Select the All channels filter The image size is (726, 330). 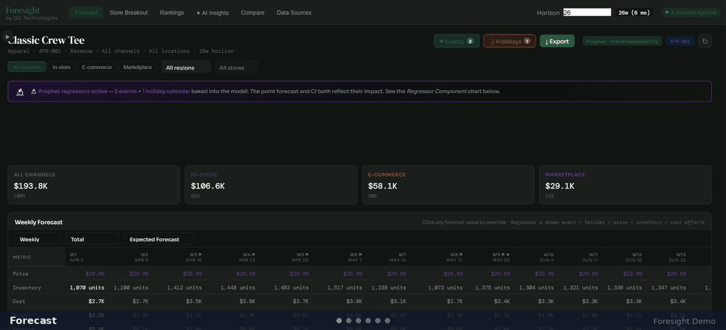pos(27,67)
